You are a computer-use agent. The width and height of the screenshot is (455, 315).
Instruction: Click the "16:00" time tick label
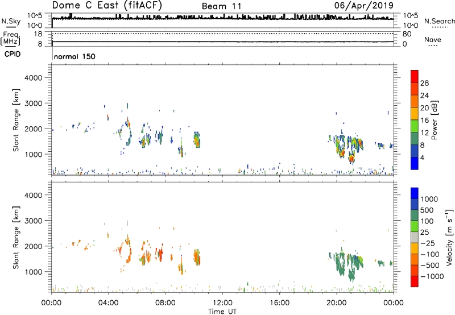[279, 303]
